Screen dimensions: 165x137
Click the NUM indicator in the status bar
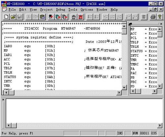135,133
